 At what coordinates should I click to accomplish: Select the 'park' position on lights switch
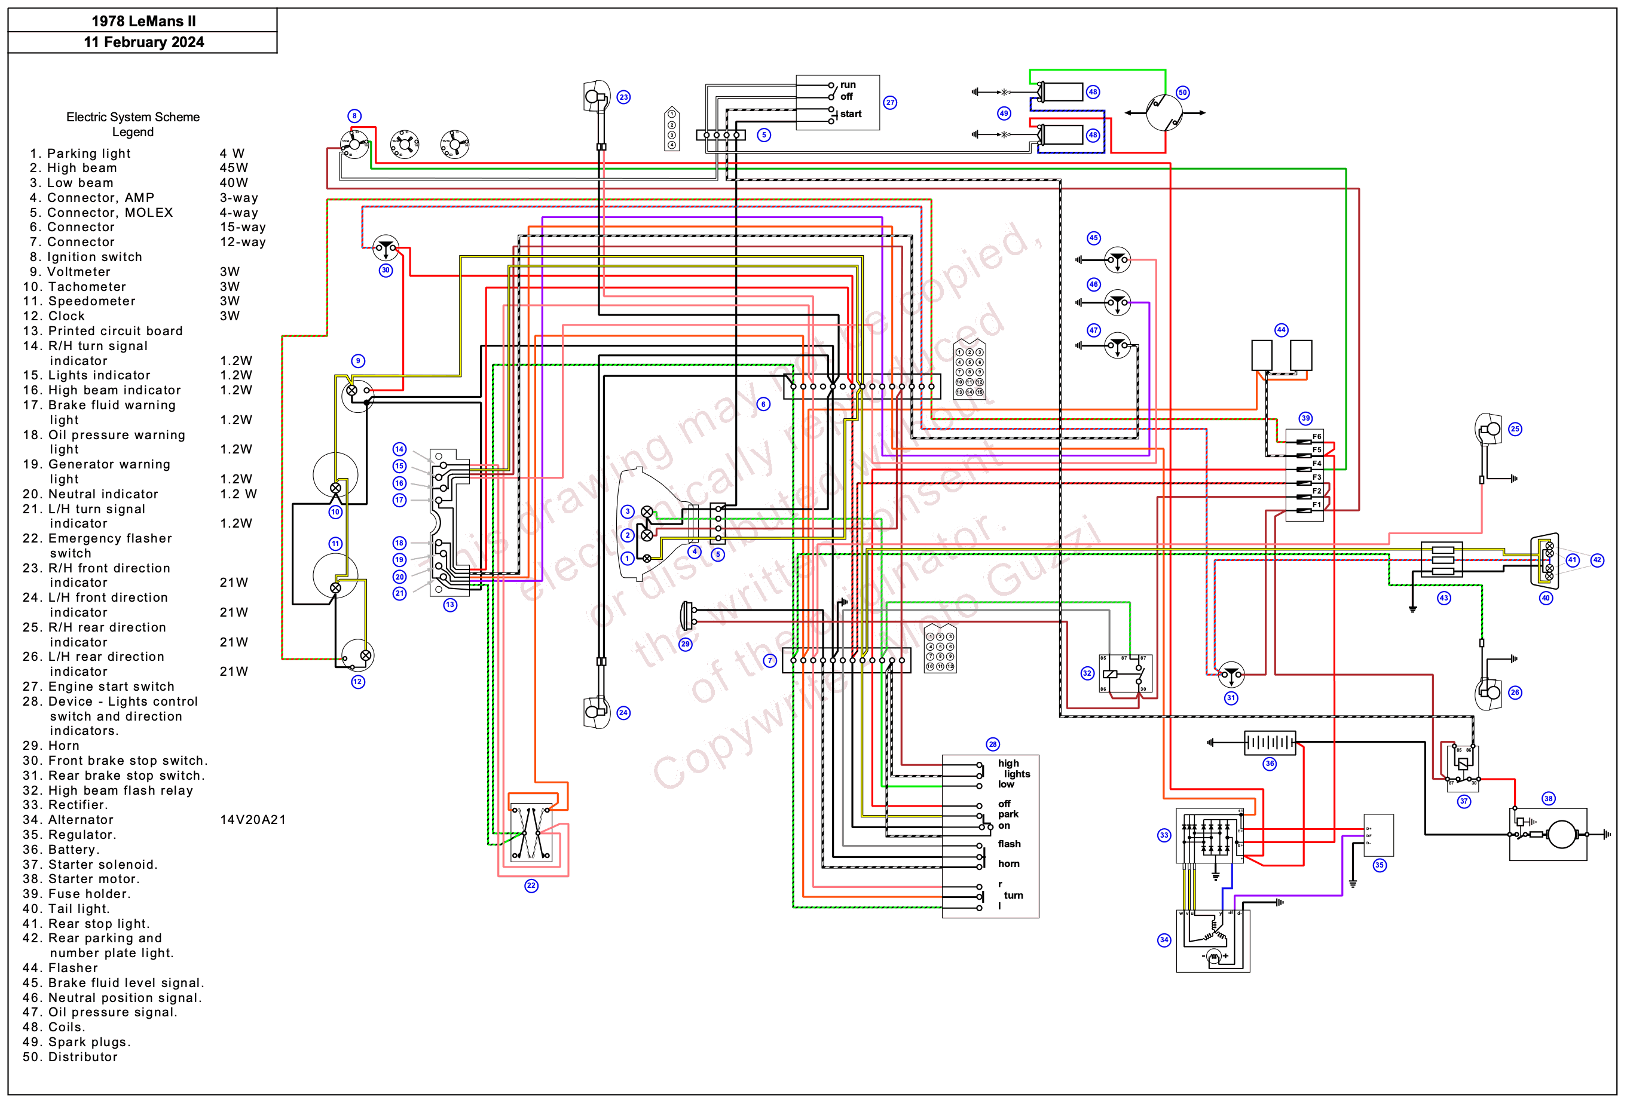coord(1007,814)
